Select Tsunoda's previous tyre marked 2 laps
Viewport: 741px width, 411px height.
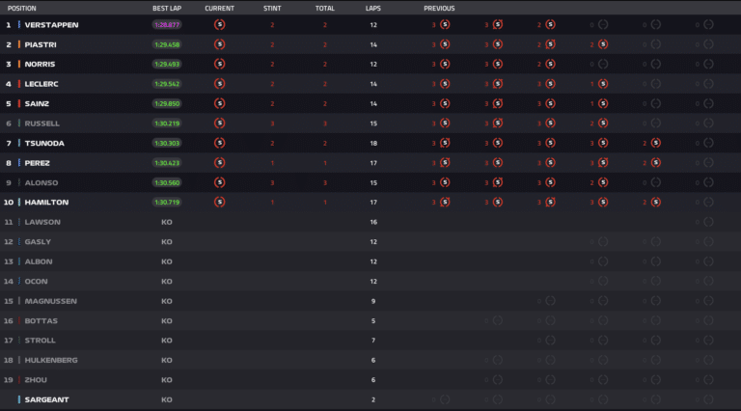point(655,143)
